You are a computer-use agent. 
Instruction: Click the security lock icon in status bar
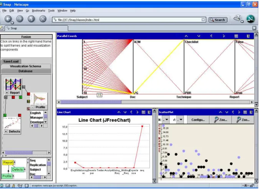[252, 186]
